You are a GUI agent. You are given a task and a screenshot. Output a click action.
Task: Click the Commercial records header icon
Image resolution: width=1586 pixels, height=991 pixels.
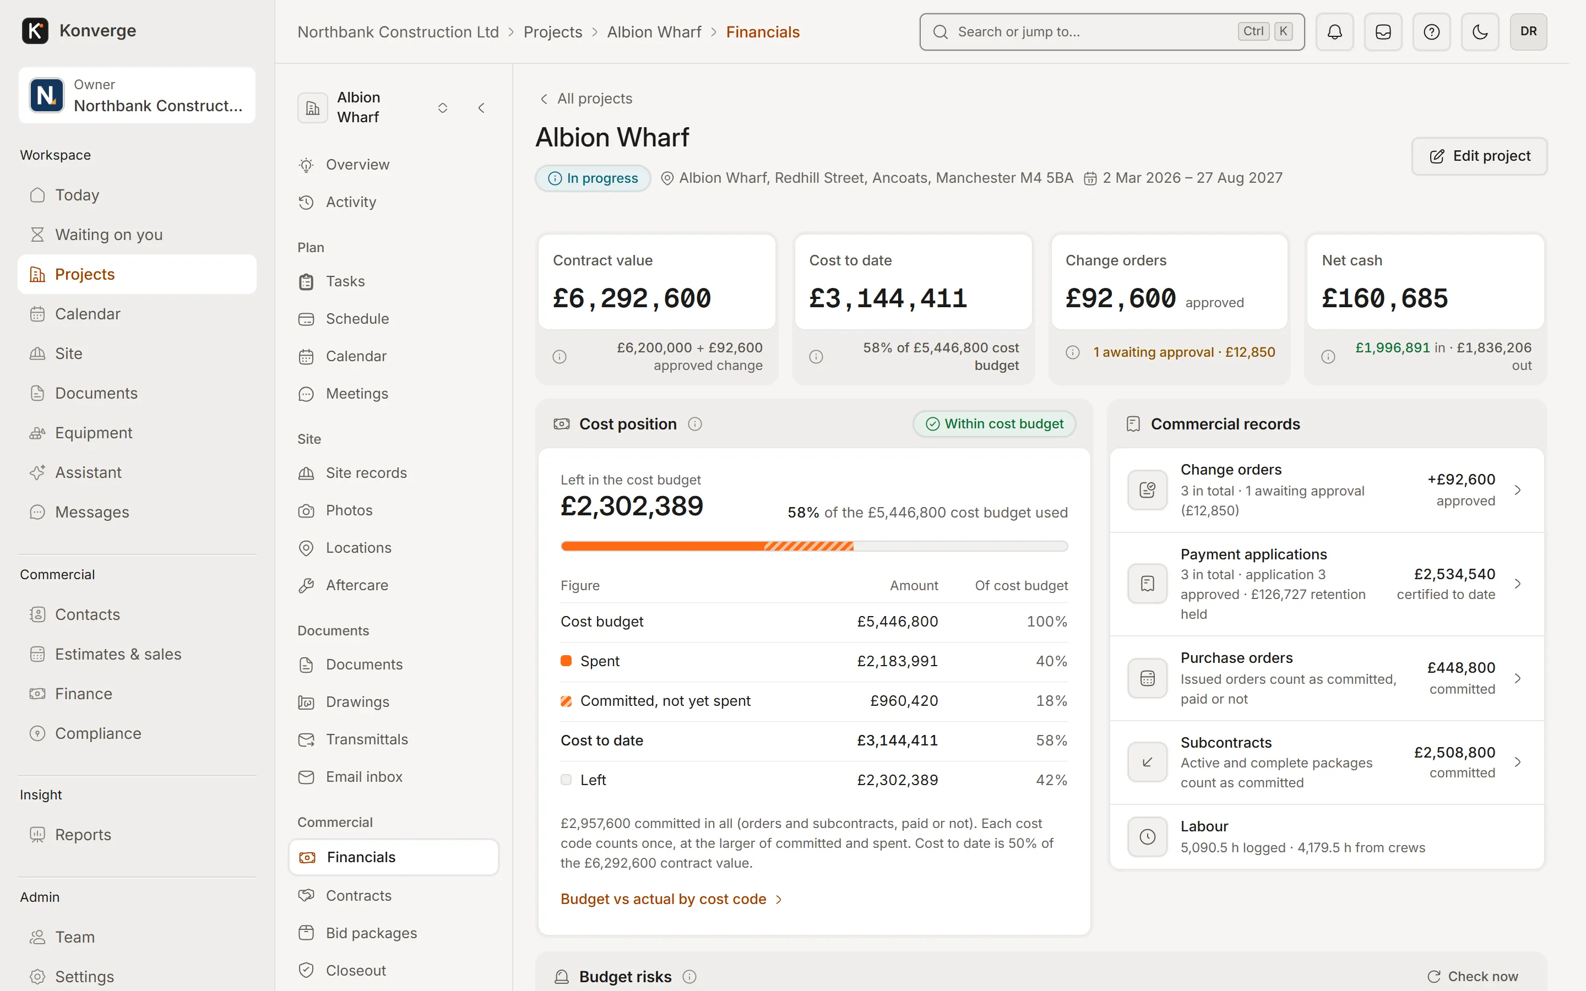click(1133, 424)
